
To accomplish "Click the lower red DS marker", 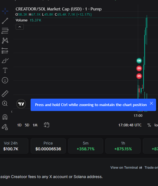I will pos(139,76).
